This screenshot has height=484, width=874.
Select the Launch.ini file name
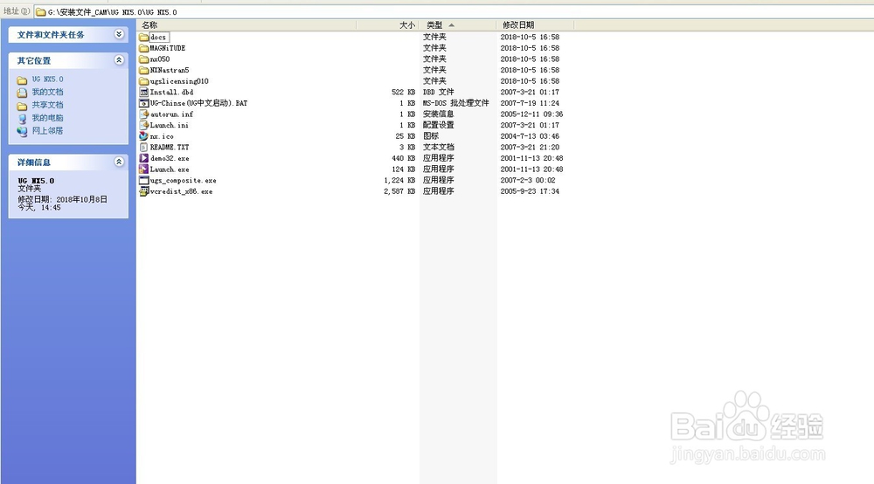click(x=170, y=125)
